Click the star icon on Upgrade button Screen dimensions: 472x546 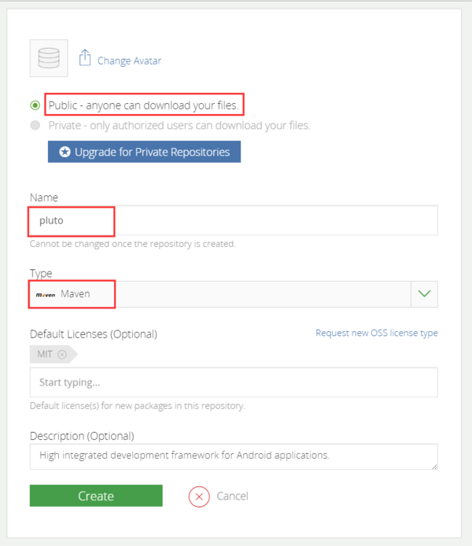pos(65,152)
